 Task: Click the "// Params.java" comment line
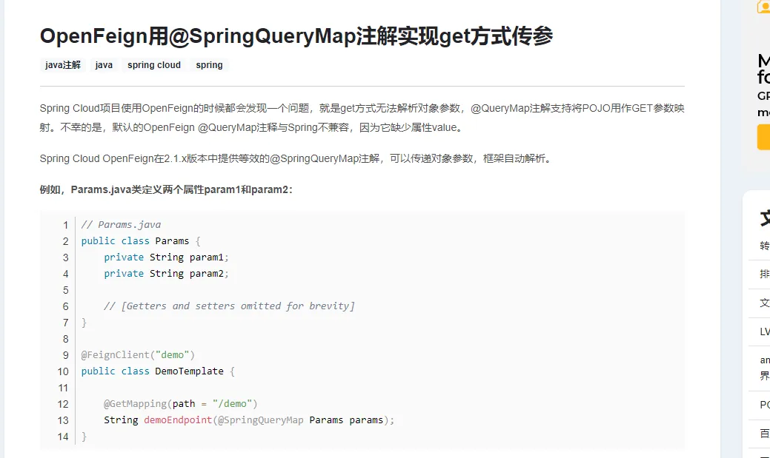pyautogui.click(x=121, y=225)
